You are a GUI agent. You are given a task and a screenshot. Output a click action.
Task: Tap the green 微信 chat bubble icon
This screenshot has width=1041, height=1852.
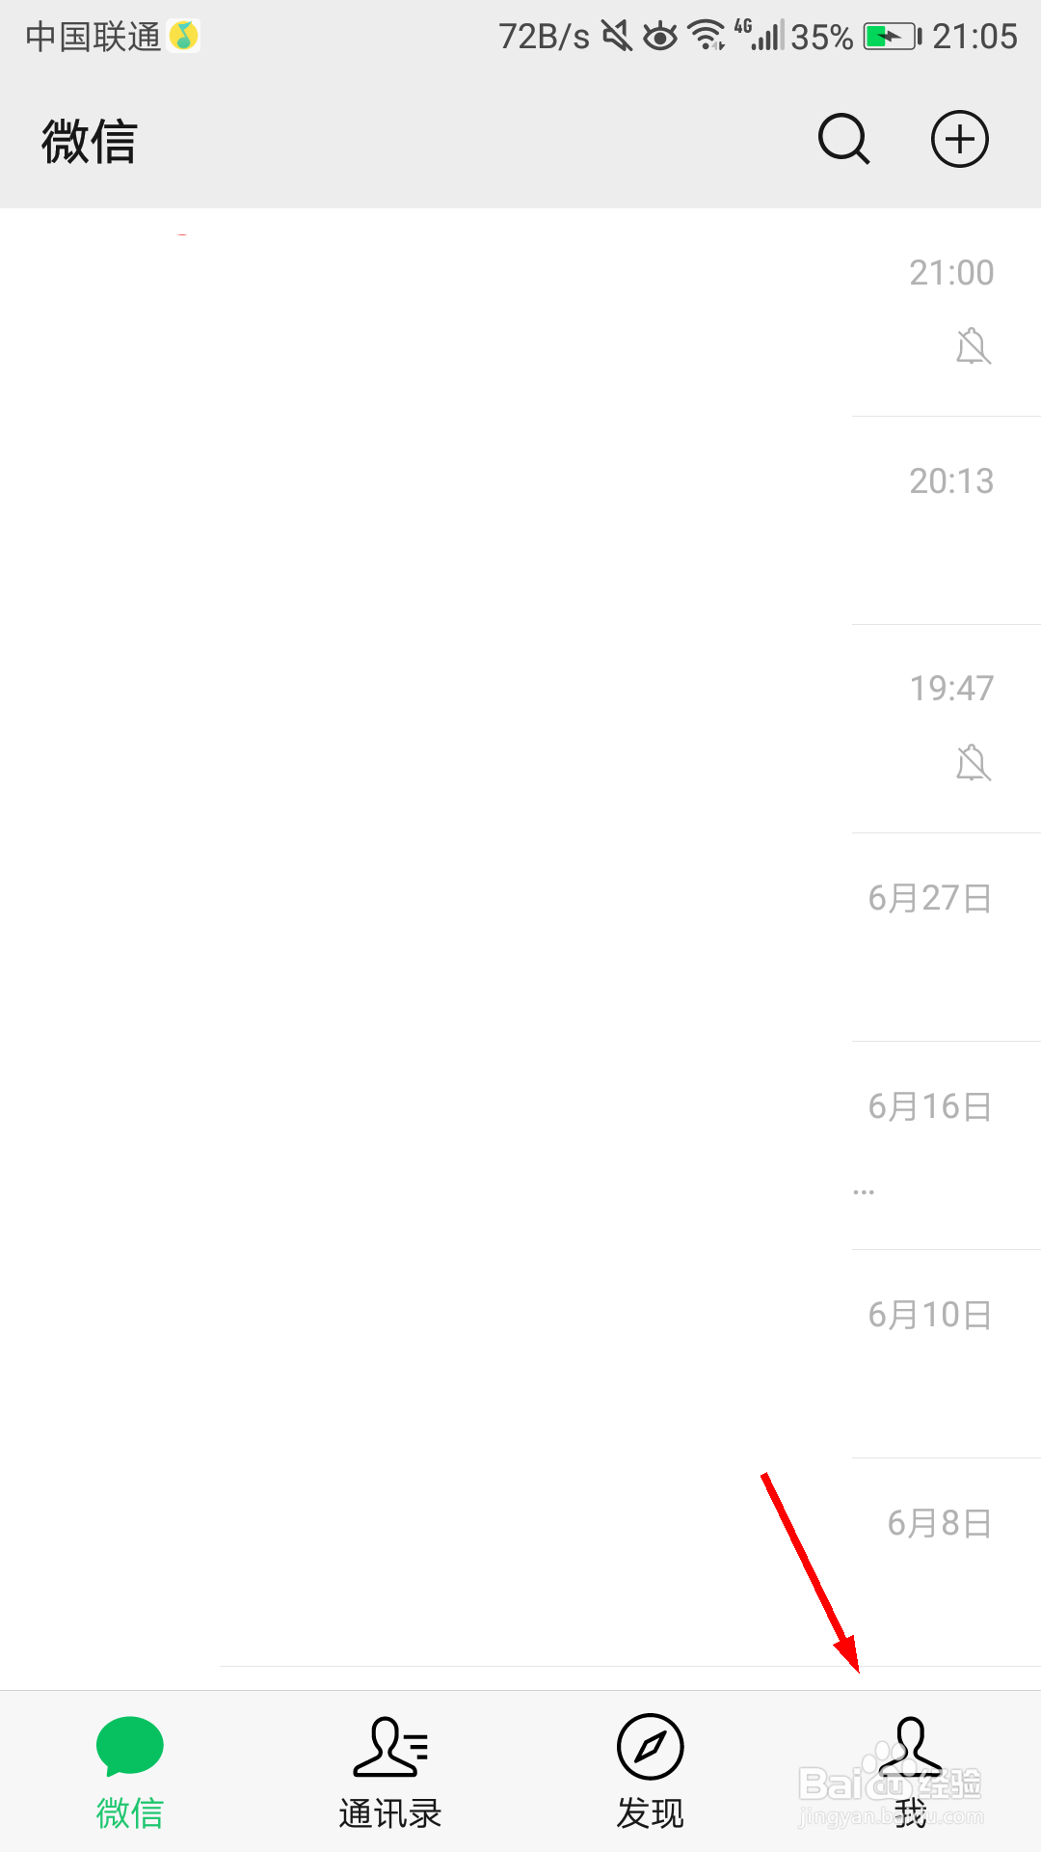coord(130,1746)
